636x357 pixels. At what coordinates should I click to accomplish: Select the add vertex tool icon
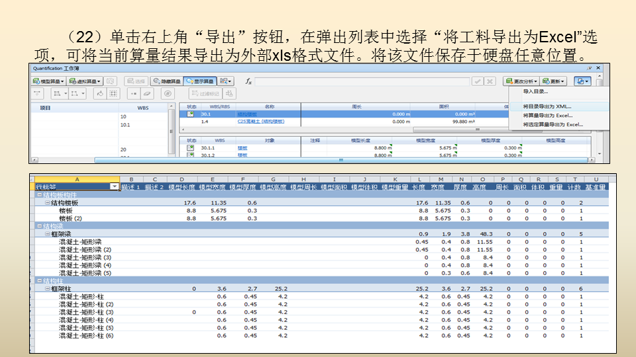tap(133, 93)
